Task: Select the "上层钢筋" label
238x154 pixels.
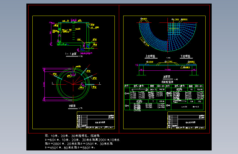Action: pos(150,56)
